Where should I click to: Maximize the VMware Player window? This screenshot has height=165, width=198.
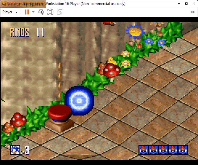point(186,4)
